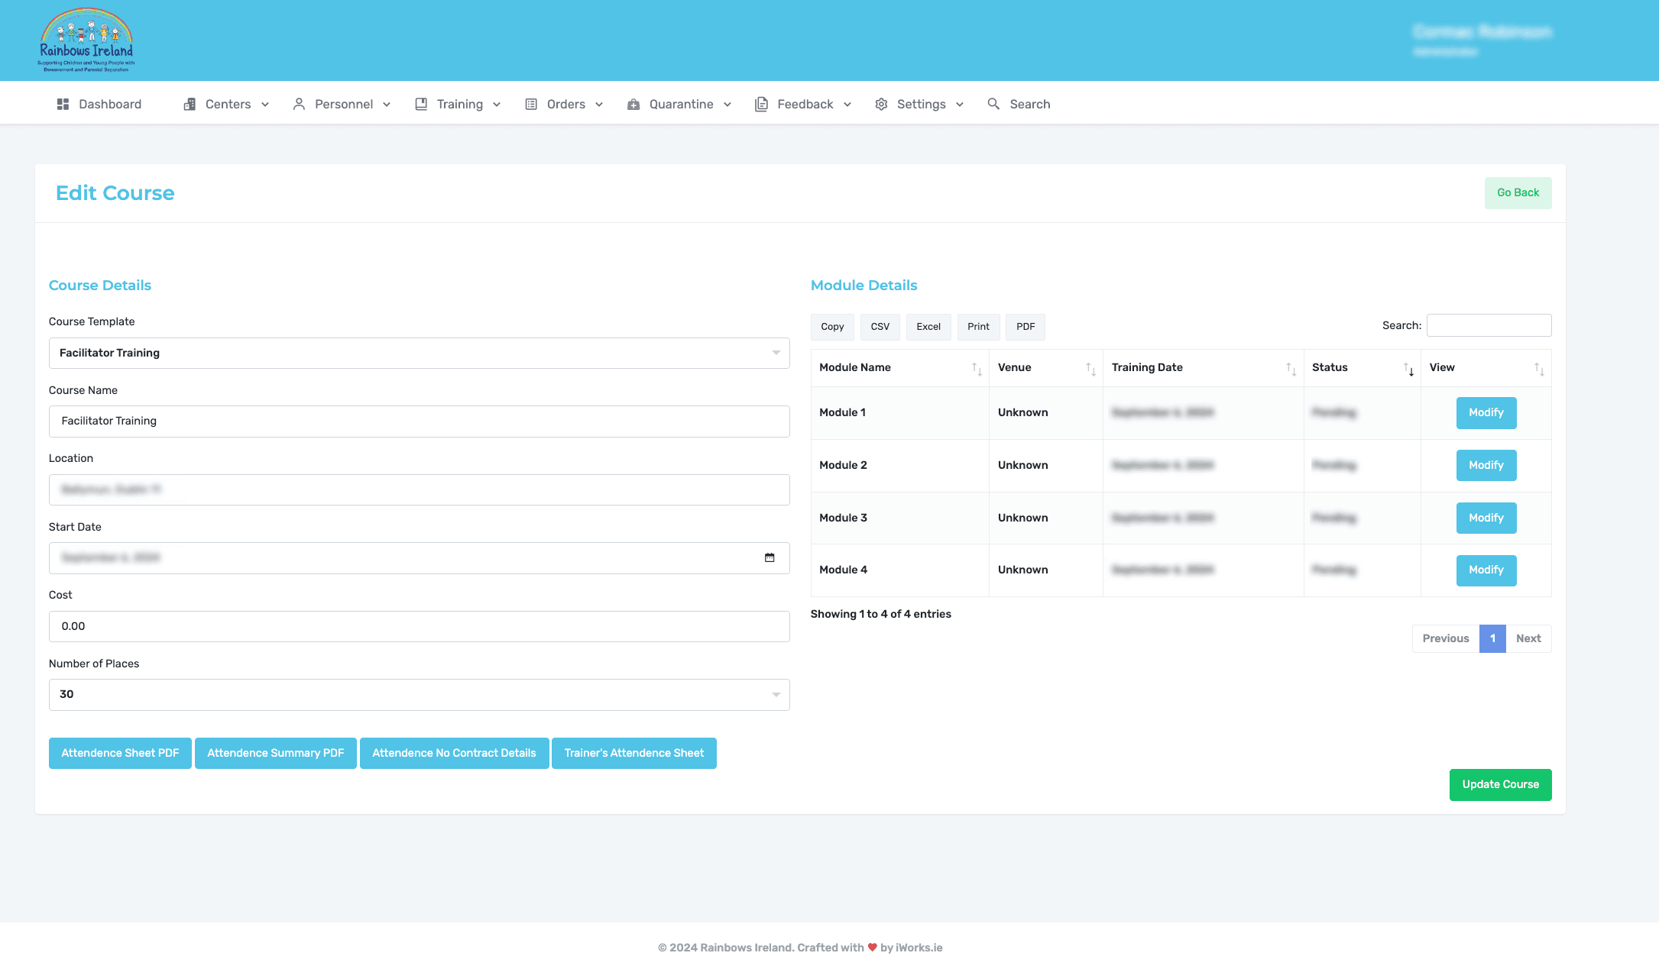
Task: Sort table by View column arrows
Action: click(x=1539, y=369)
